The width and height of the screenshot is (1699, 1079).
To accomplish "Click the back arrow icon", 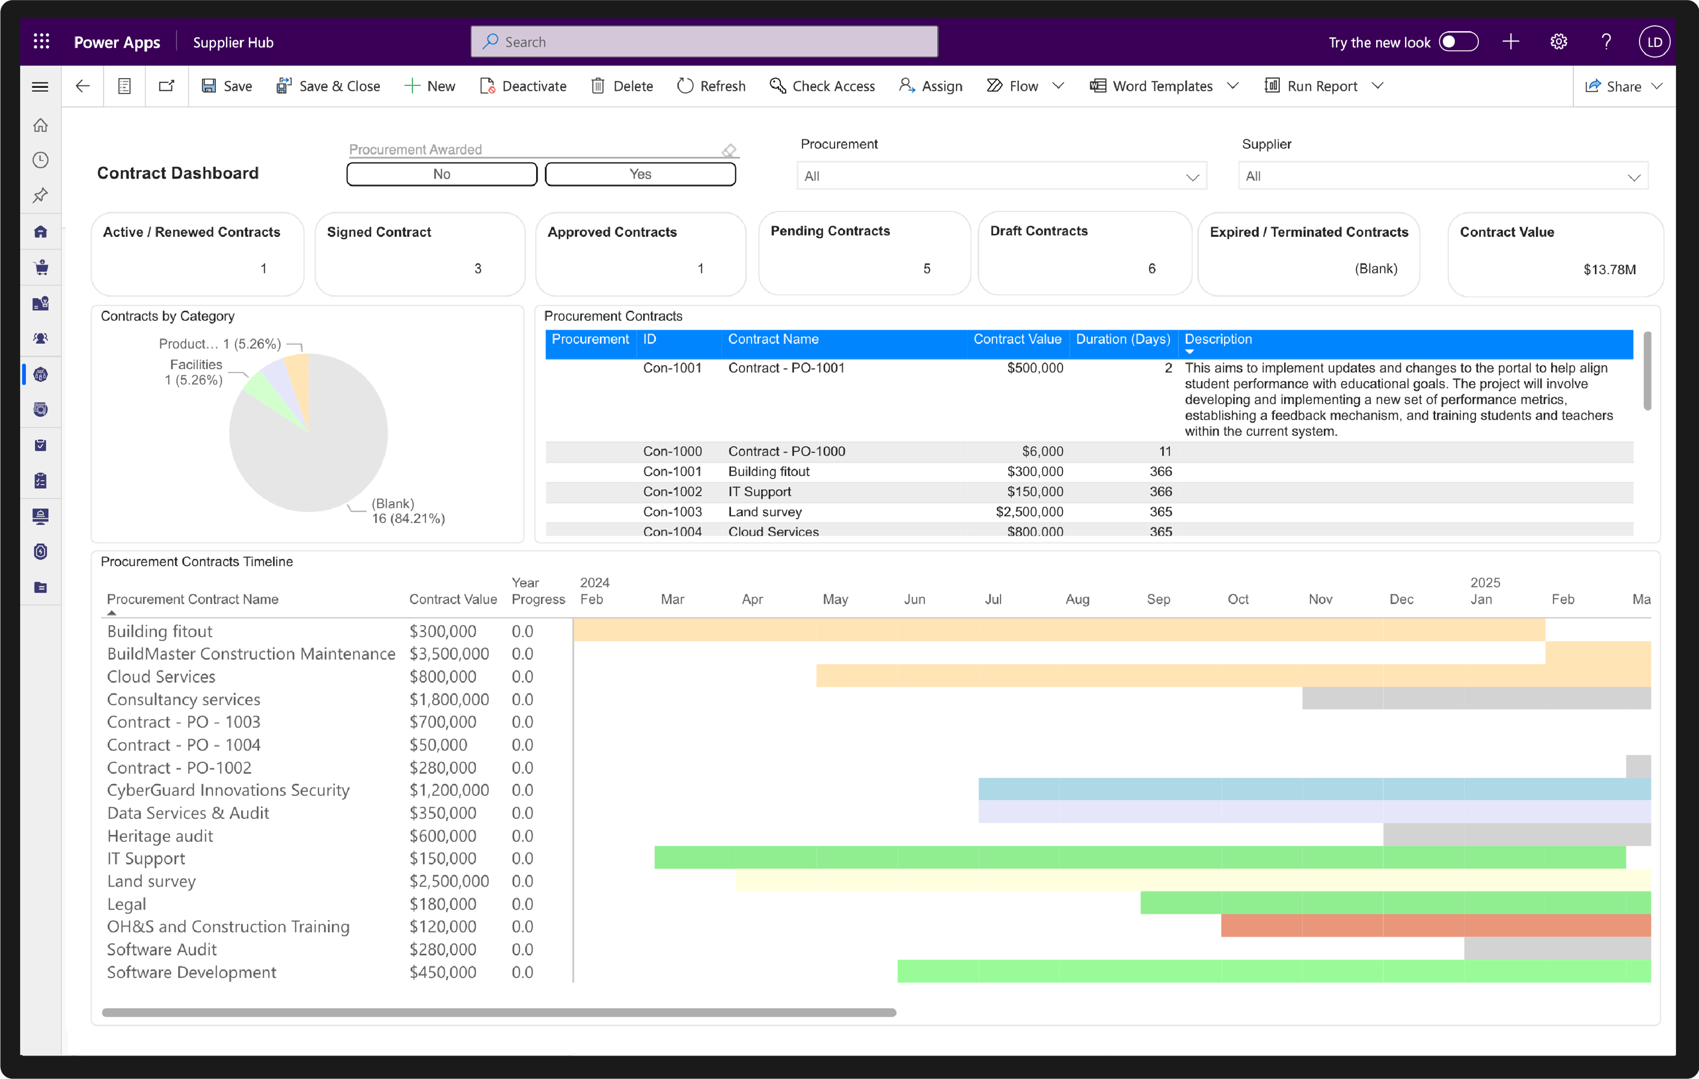I will (82, 86).
